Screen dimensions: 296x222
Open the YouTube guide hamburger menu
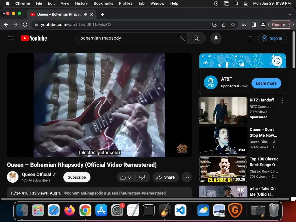tap(10, 38)
